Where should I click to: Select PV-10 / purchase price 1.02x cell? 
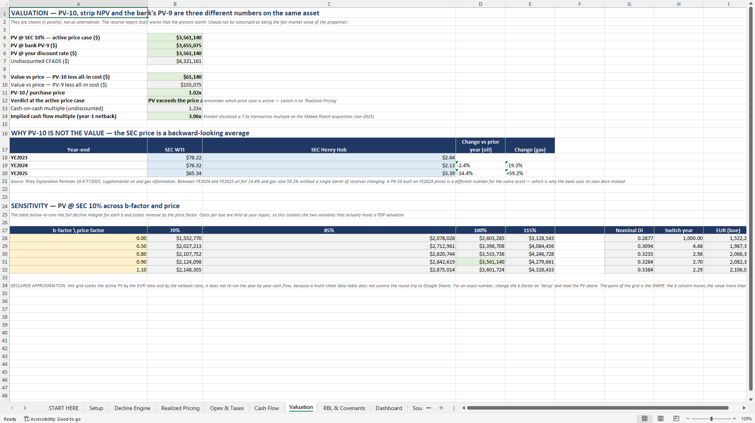[x=175, y=92]
